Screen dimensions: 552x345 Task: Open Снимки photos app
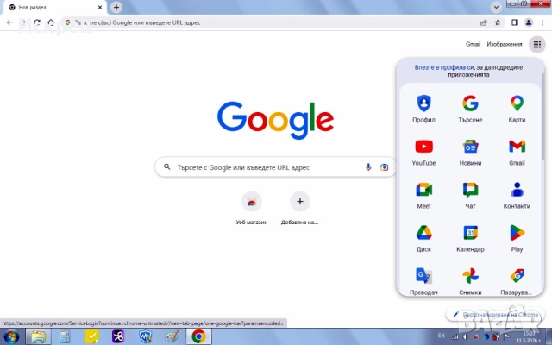tap(470, 280)
